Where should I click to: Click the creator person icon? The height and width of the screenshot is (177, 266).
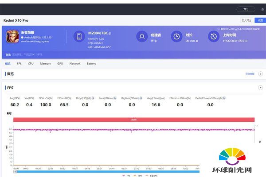pyautogui.click(x=142, y=36)
